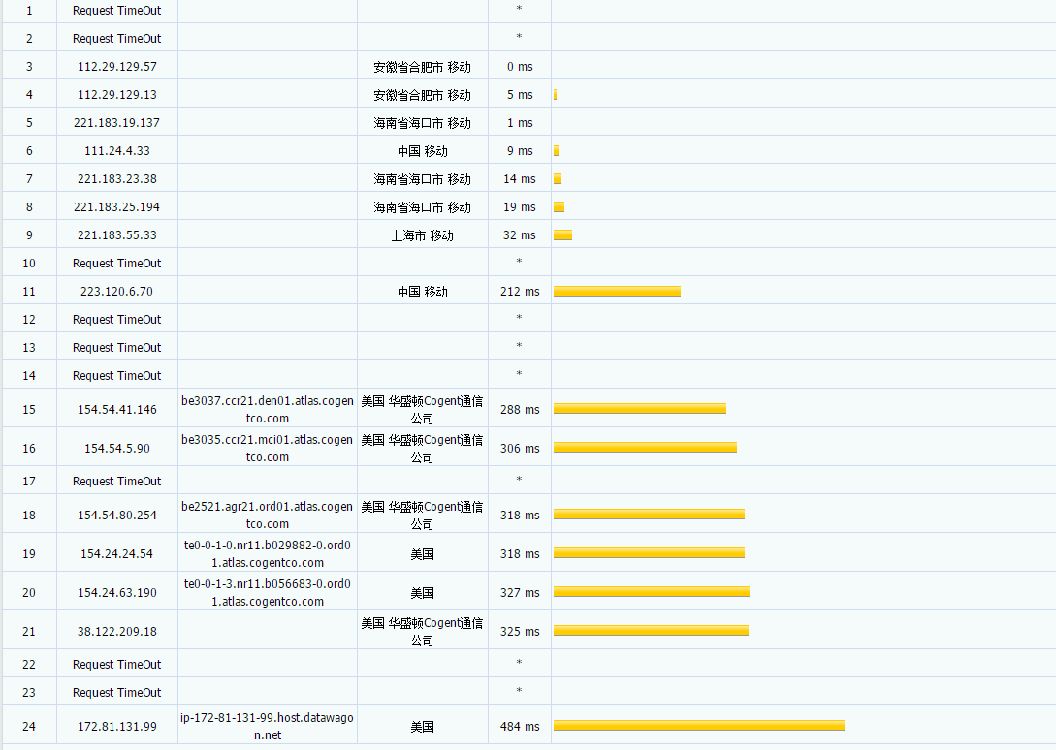The height and width of the screenshot is (750, 1056).
Task: Click location 美国 in hop 19
Action: coord(422,554)
